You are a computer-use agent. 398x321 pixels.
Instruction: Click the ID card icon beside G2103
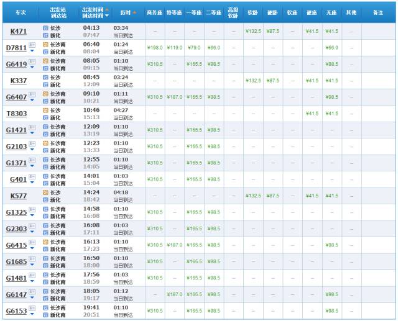click(x=32, y=143)
